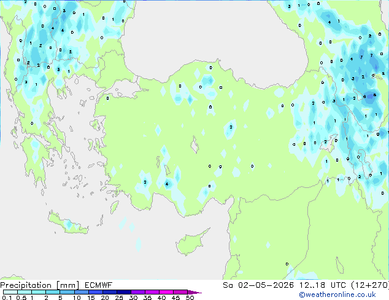This screenshot has height=300, width=389.
Task: Click the legend swatch between 5 and 10
Action: tap(67, 292)
